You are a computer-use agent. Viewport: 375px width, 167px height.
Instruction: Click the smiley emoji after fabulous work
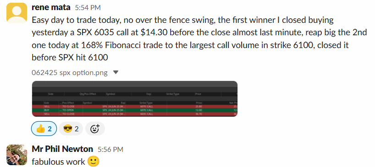tap(93, 162)
